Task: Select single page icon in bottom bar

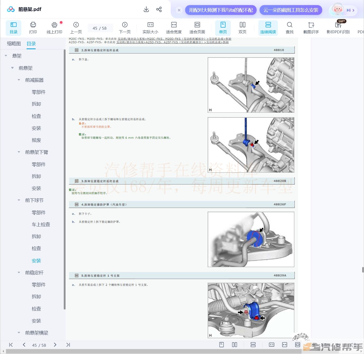Action: tap(222, 345)
